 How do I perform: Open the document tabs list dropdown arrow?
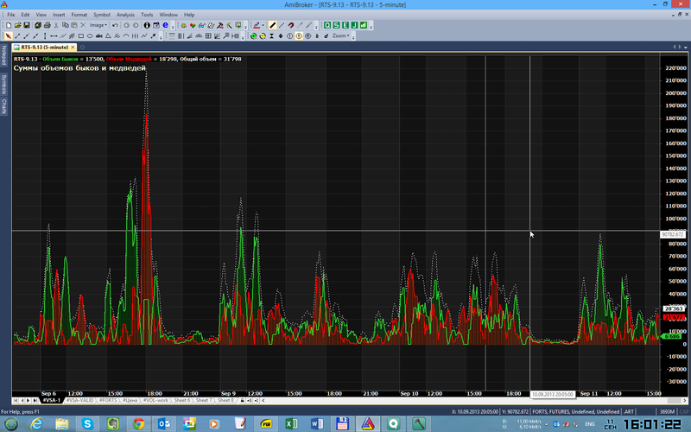(686, 48)
